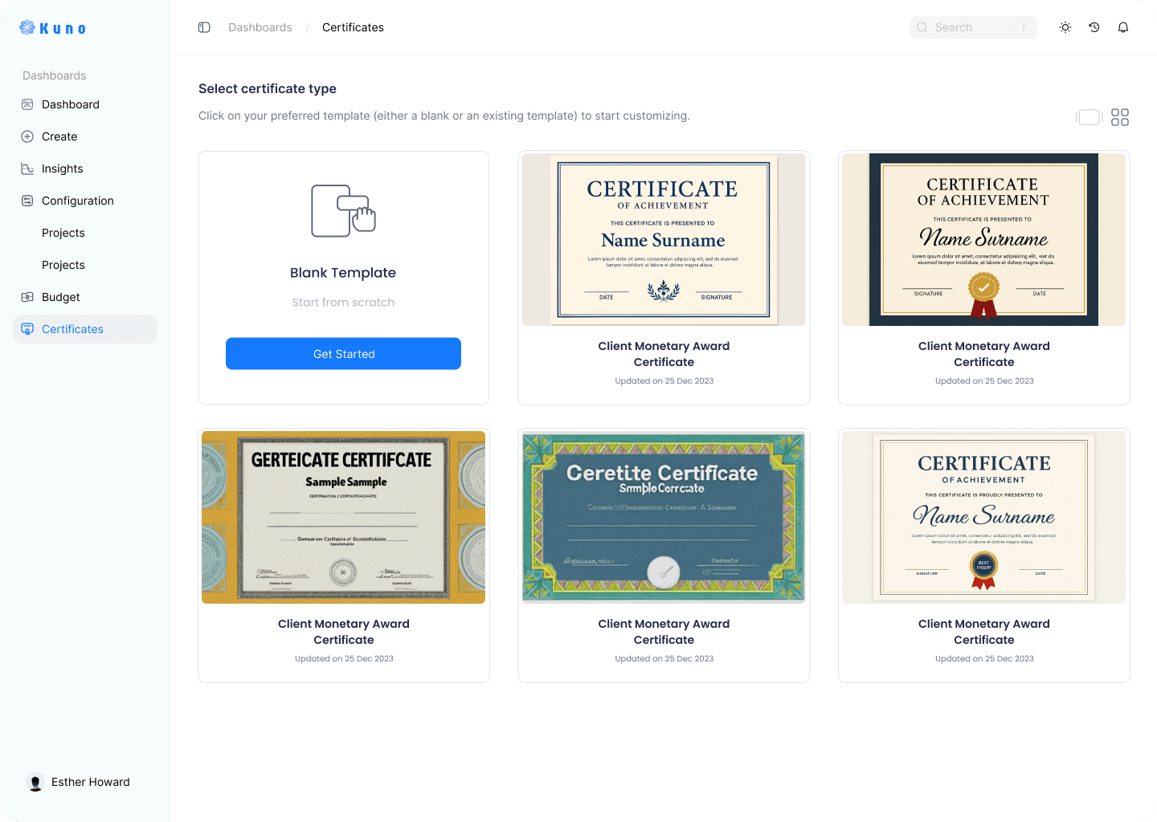The height and width of the screenshot is (822, 1157).
Task: Click the Insights chart icon
Action: pos(27,169)
